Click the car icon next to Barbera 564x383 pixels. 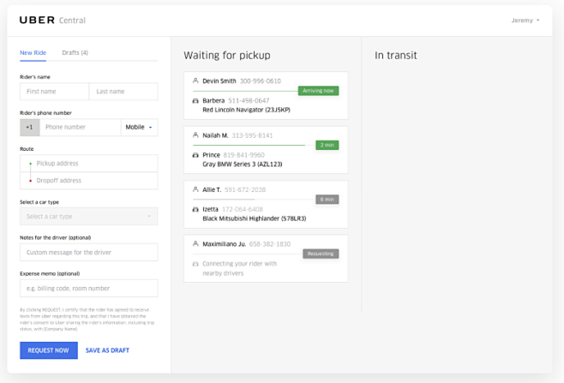pyautogui.click(x=195, y=101)
